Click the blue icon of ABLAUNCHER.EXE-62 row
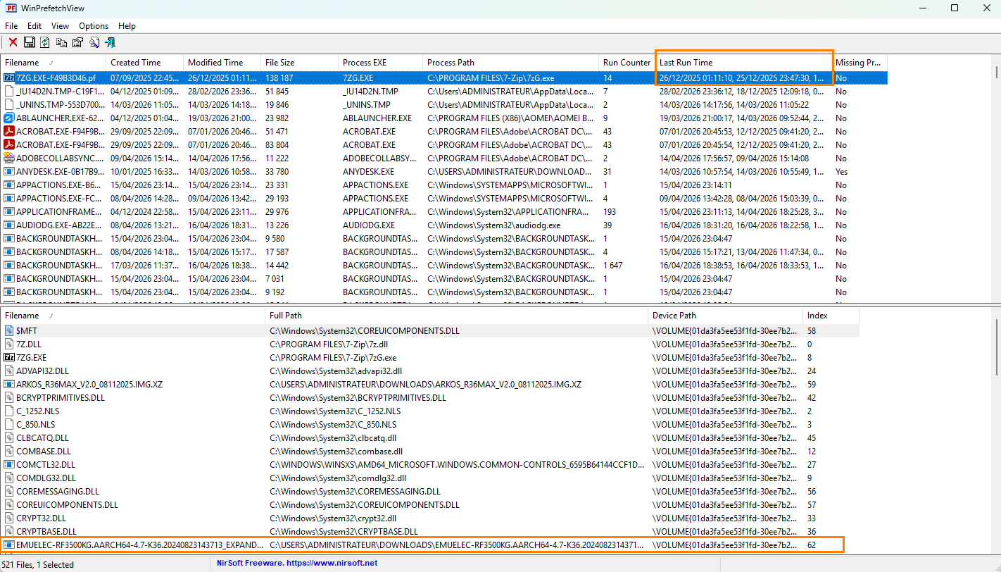The image size is (1001, 572). 9,118
